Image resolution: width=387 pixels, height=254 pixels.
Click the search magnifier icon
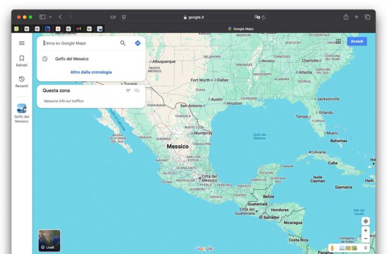pyautogui.click(x=123, y=43)
